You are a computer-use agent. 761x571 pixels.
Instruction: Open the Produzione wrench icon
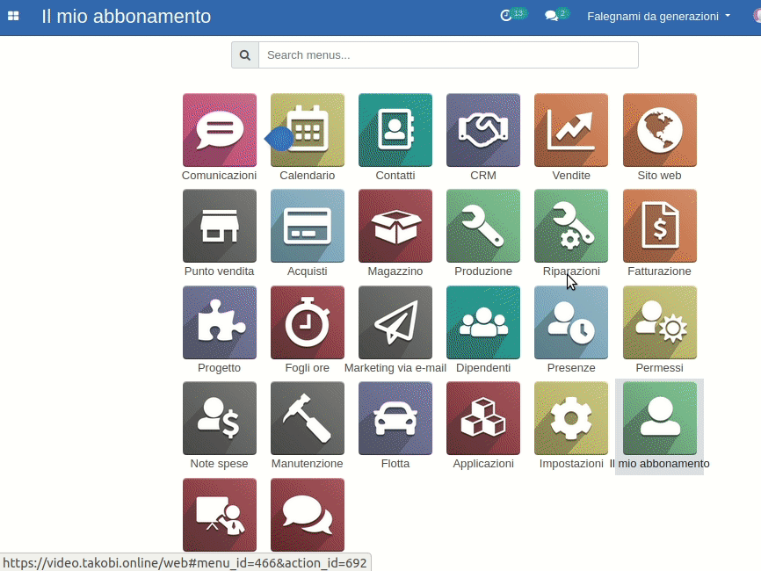[483, 226]
